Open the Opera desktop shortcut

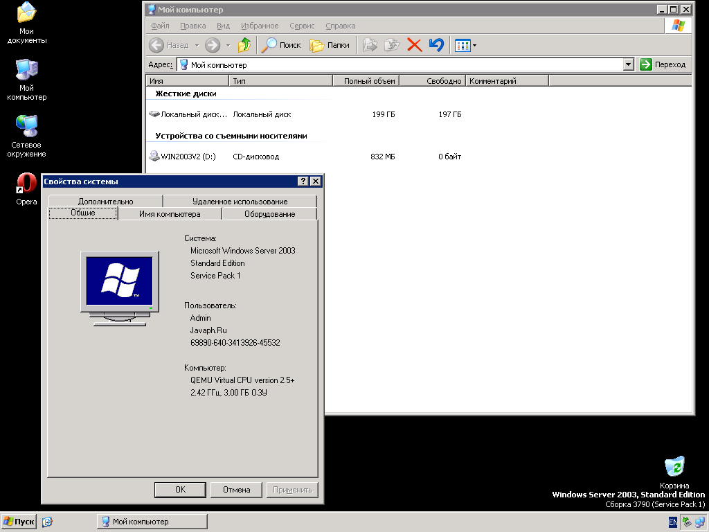coord(26,184)
